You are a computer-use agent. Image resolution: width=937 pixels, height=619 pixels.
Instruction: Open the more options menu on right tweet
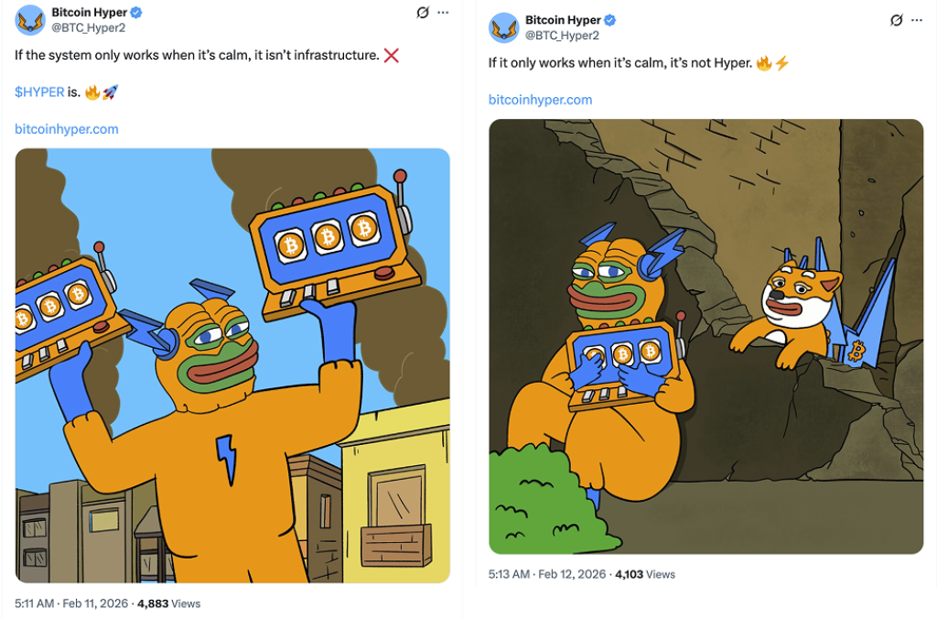click(917, 20)
